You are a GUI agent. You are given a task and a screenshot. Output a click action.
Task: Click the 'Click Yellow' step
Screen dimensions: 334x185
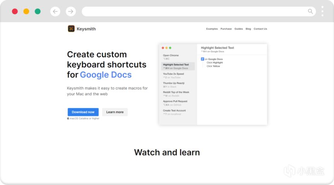tap(213, 66)
